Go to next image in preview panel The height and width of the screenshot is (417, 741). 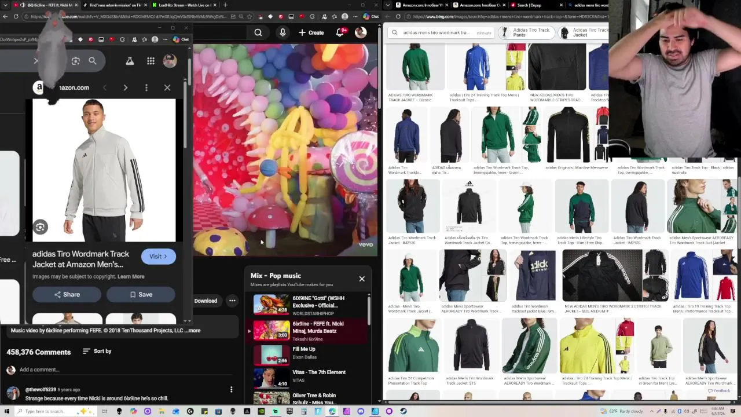click(x=125, y=87)
